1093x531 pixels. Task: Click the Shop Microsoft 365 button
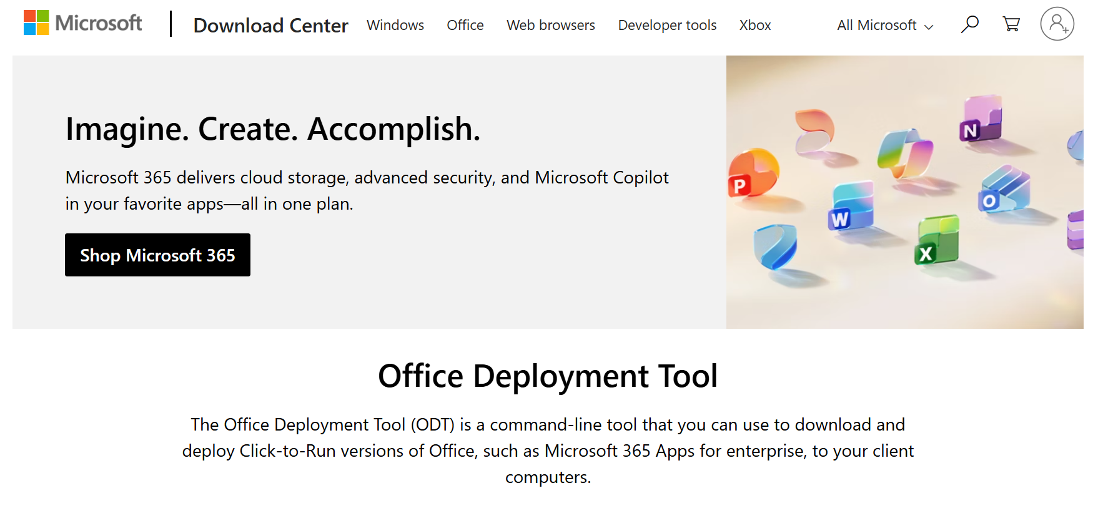tap(157, 255)
